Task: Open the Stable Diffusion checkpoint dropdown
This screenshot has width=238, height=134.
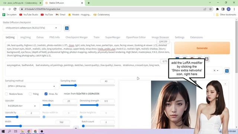Action: pos(32,28)
